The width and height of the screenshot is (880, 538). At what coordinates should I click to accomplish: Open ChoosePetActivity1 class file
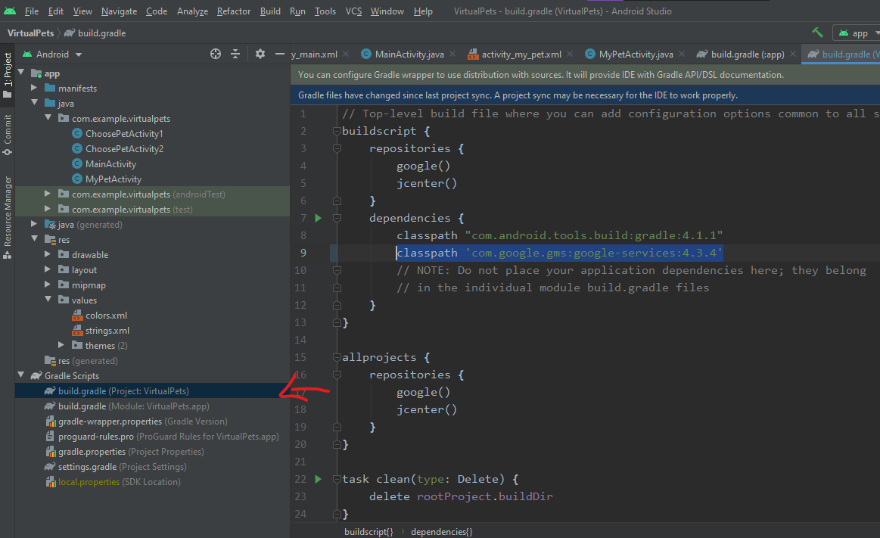click(x=124, y=134)
